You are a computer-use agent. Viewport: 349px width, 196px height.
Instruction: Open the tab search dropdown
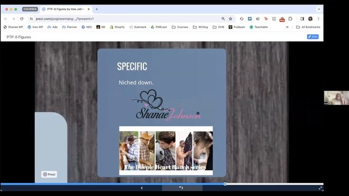[x=318, y=9]
